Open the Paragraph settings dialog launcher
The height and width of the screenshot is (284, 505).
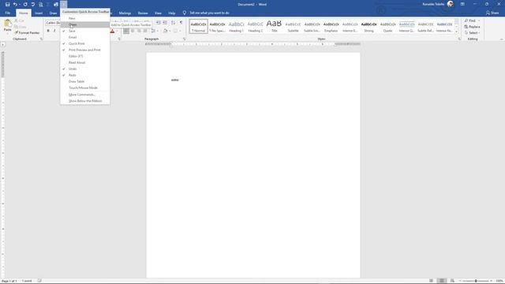184,39
